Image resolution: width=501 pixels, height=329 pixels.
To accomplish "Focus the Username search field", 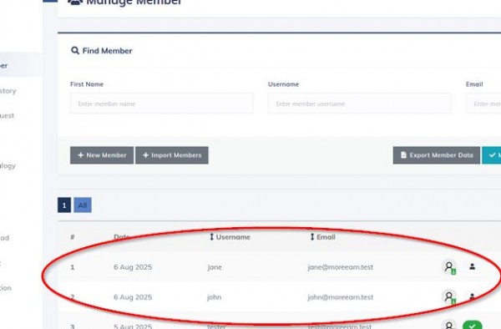I will pyautogui.click(x=359, y=104).
